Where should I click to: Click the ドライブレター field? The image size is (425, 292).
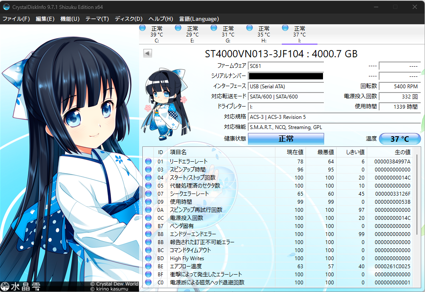286,107
